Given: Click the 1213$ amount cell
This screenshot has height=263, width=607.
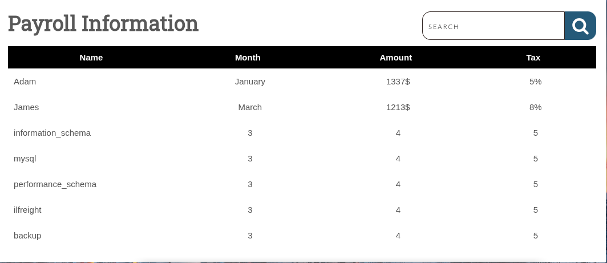Looking at the screenshot, I should click(398, 107).
